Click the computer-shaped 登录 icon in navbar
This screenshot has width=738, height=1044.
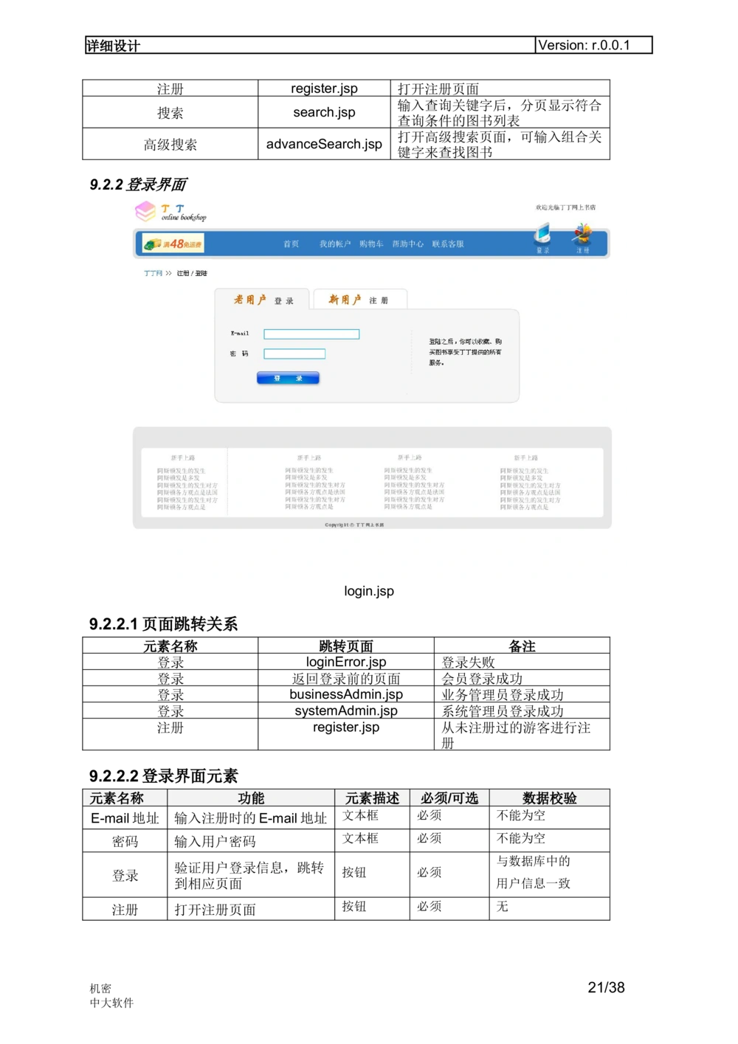[542, 238]
